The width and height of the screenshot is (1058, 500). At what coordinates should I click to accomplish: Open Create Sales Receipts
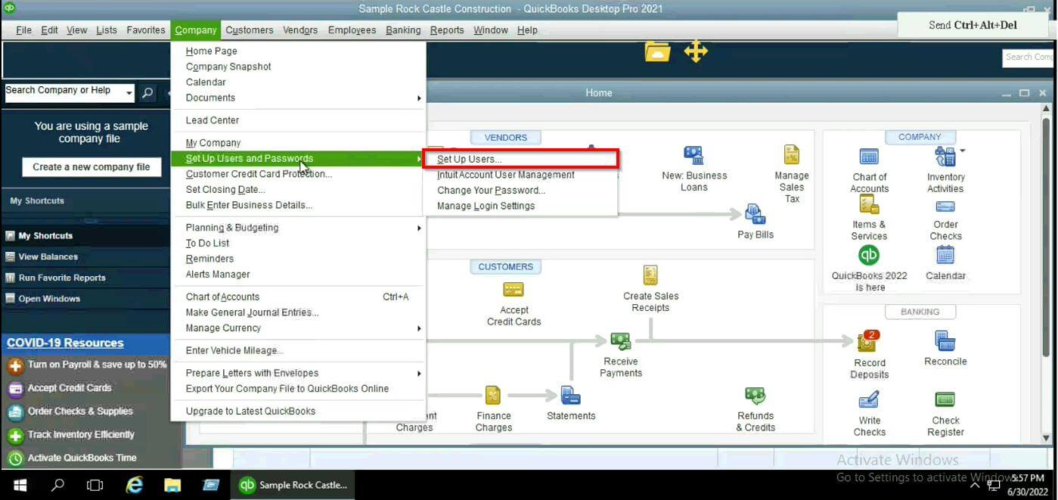coord(650,275)
